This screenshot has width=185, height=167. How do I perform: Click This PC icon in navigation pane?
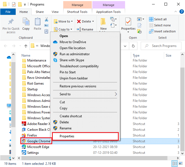click(9, 106)
